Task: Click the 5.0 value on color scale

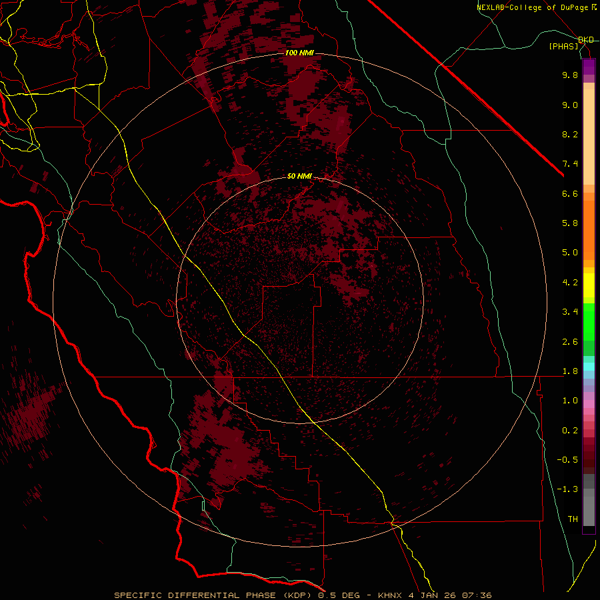Action: click(x=570, y=253)
